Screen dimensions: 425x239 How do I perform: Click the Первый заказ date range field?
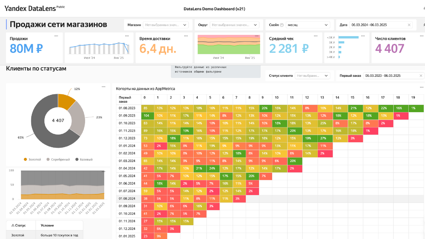point(394,76)
